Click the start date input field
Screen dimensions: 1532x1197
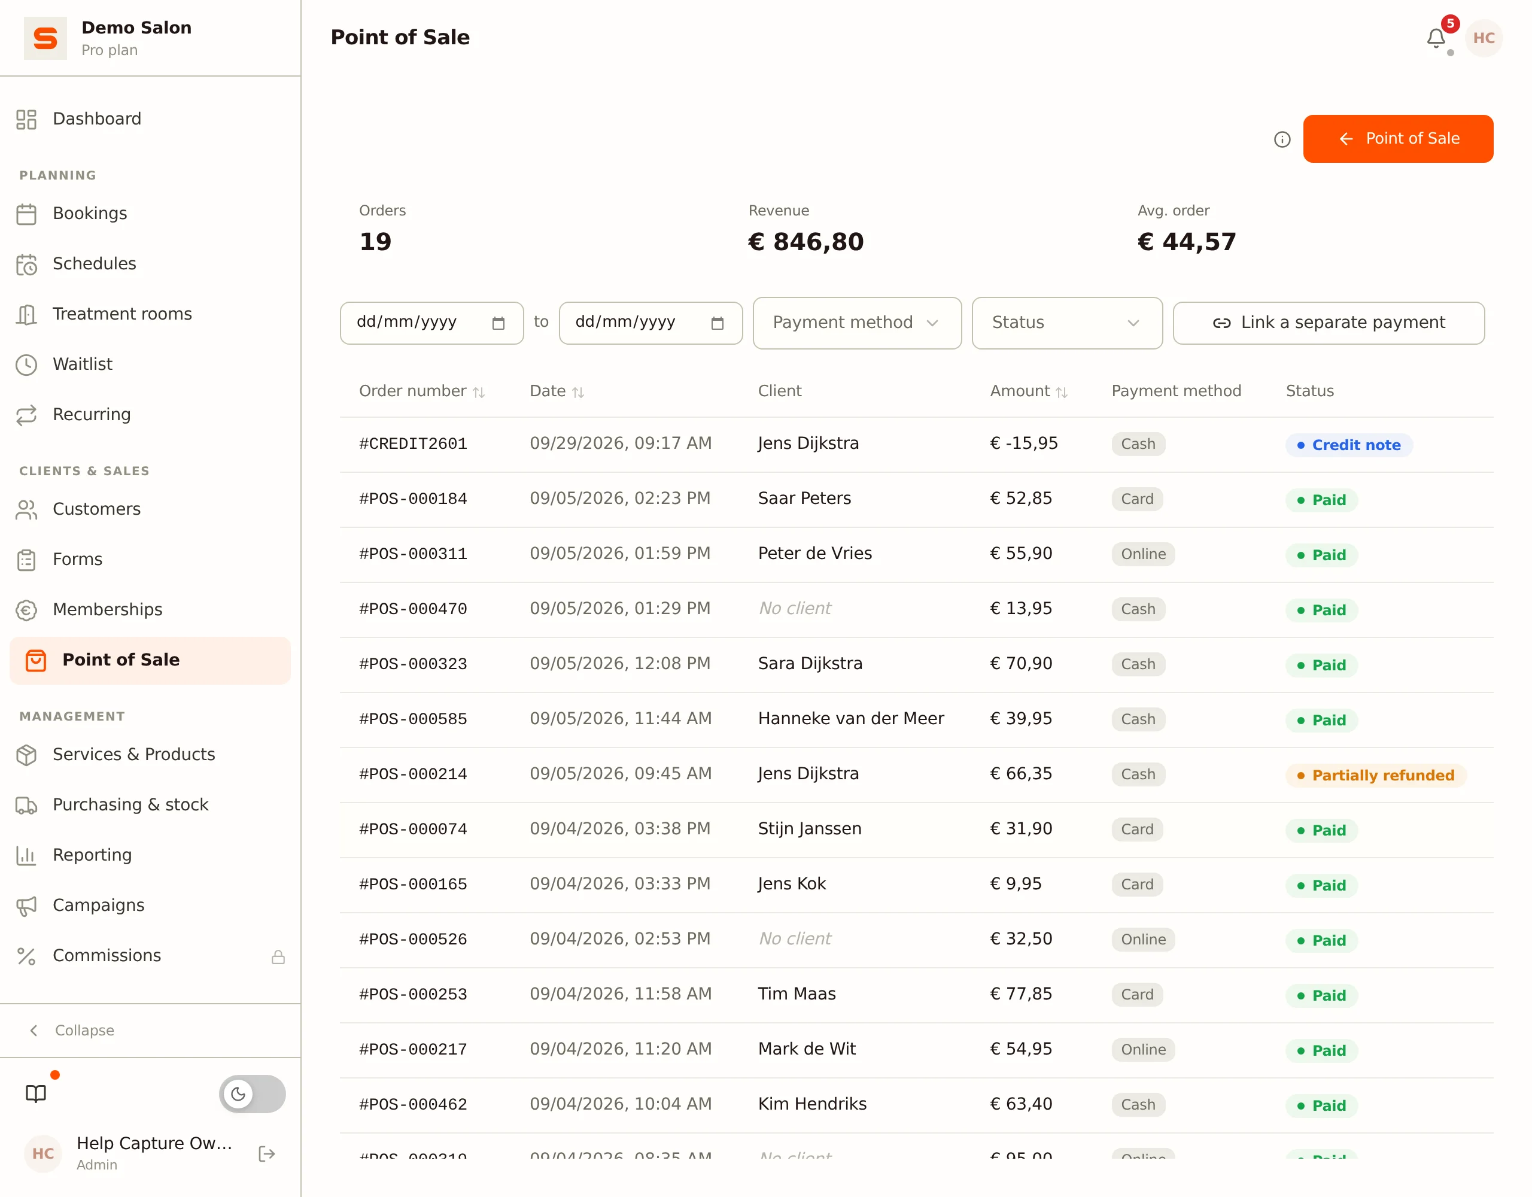coord(431,323)
